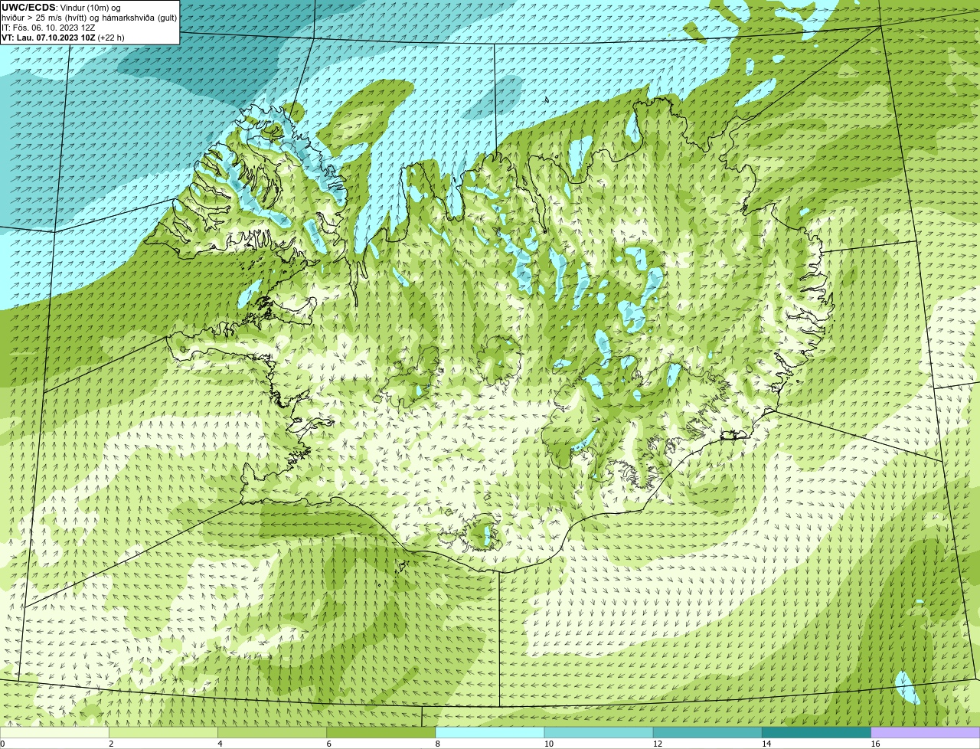
Task: Click the 10–12 m/s turquoise legend swatch
Action: (x=599, y=732)
